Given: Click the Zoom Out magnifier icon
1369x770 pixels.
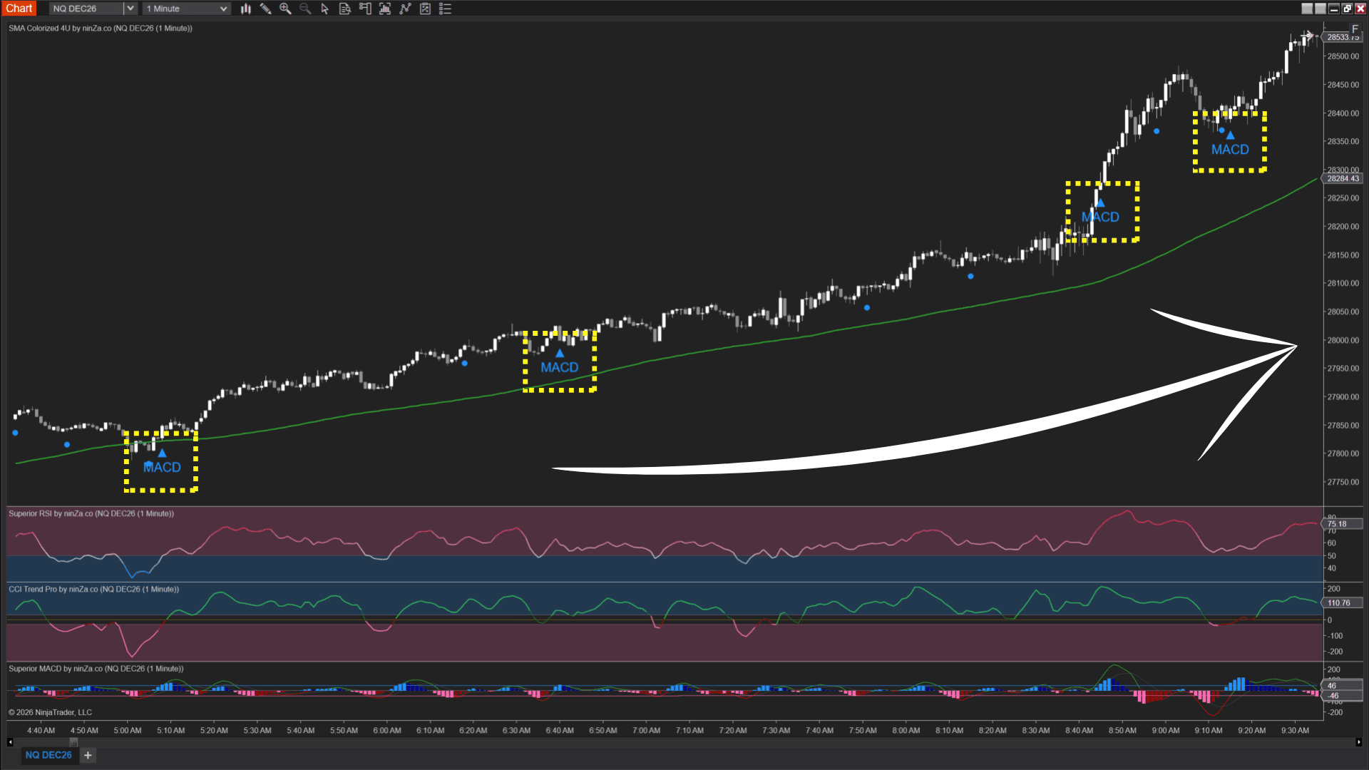Looking at the screenshot, I should 305,9.
